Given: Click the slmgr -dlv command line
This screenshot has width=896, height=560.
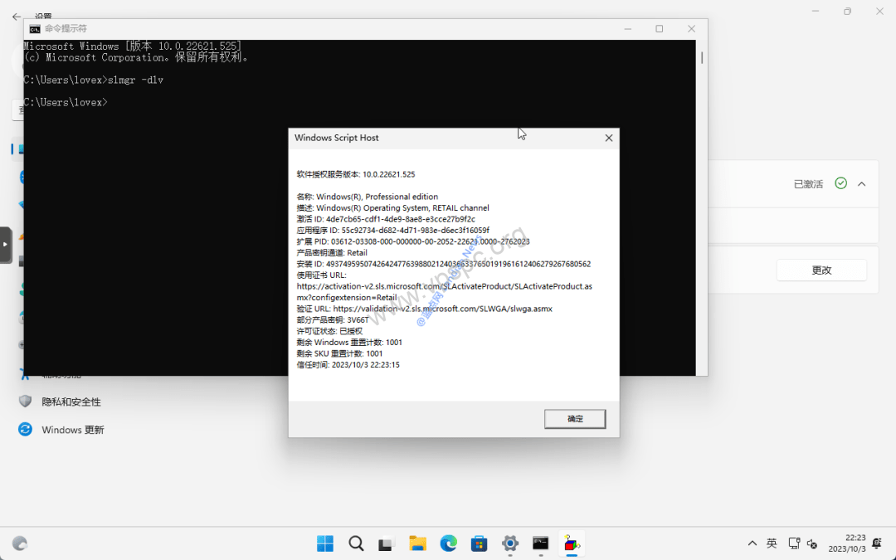Looking at the screenshot, I should tap(94, 80).
